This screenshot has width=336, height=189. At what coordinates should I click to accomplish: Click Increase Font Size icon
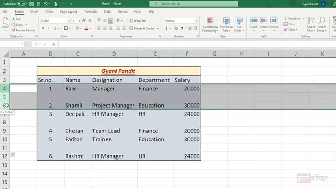click(x=84, y=20)
